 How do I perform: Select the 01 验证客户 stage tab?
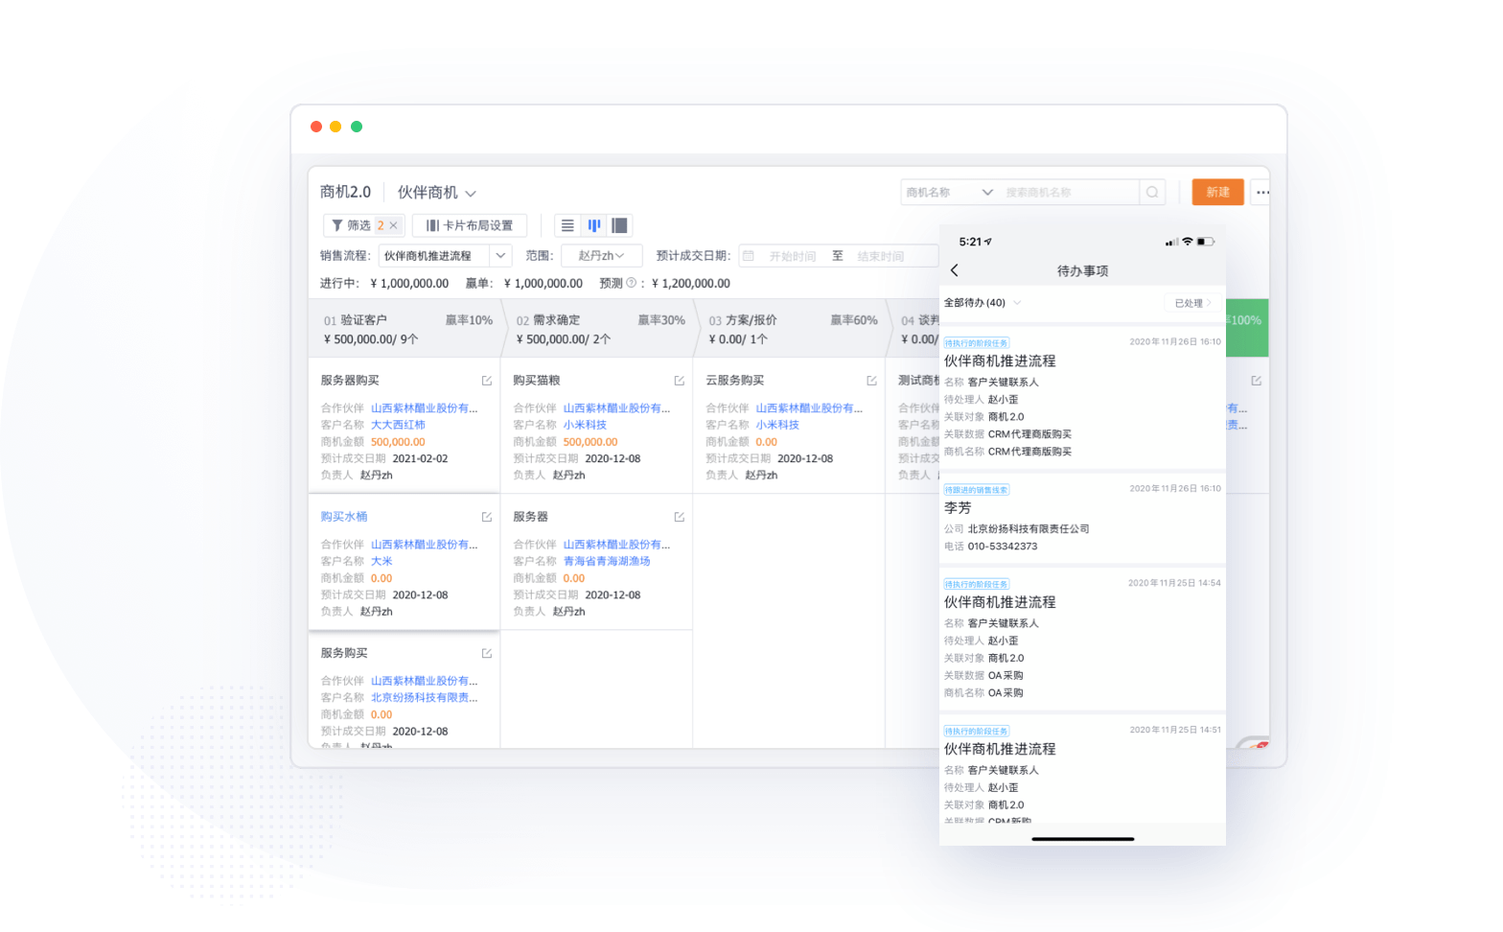point(406,329)
